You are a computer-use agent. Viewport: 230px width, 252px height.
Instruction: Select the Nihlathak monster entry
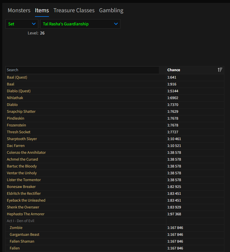(x=15, y=98)
